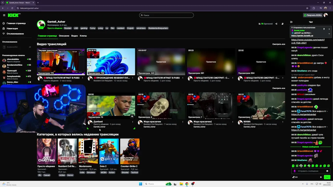Open the gantel.donatik.ua link
Screen dimensions: 333x187
[x=302, y=36]
